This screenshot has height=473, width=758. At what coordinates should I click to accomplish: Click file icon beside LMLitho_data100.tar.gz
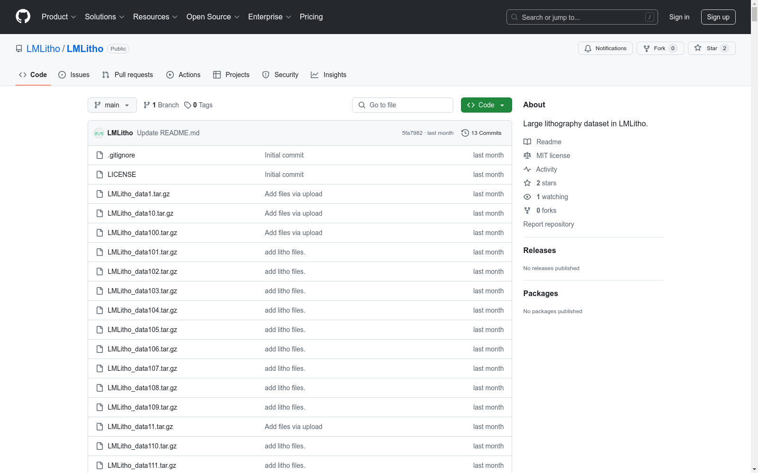point(99,233)
